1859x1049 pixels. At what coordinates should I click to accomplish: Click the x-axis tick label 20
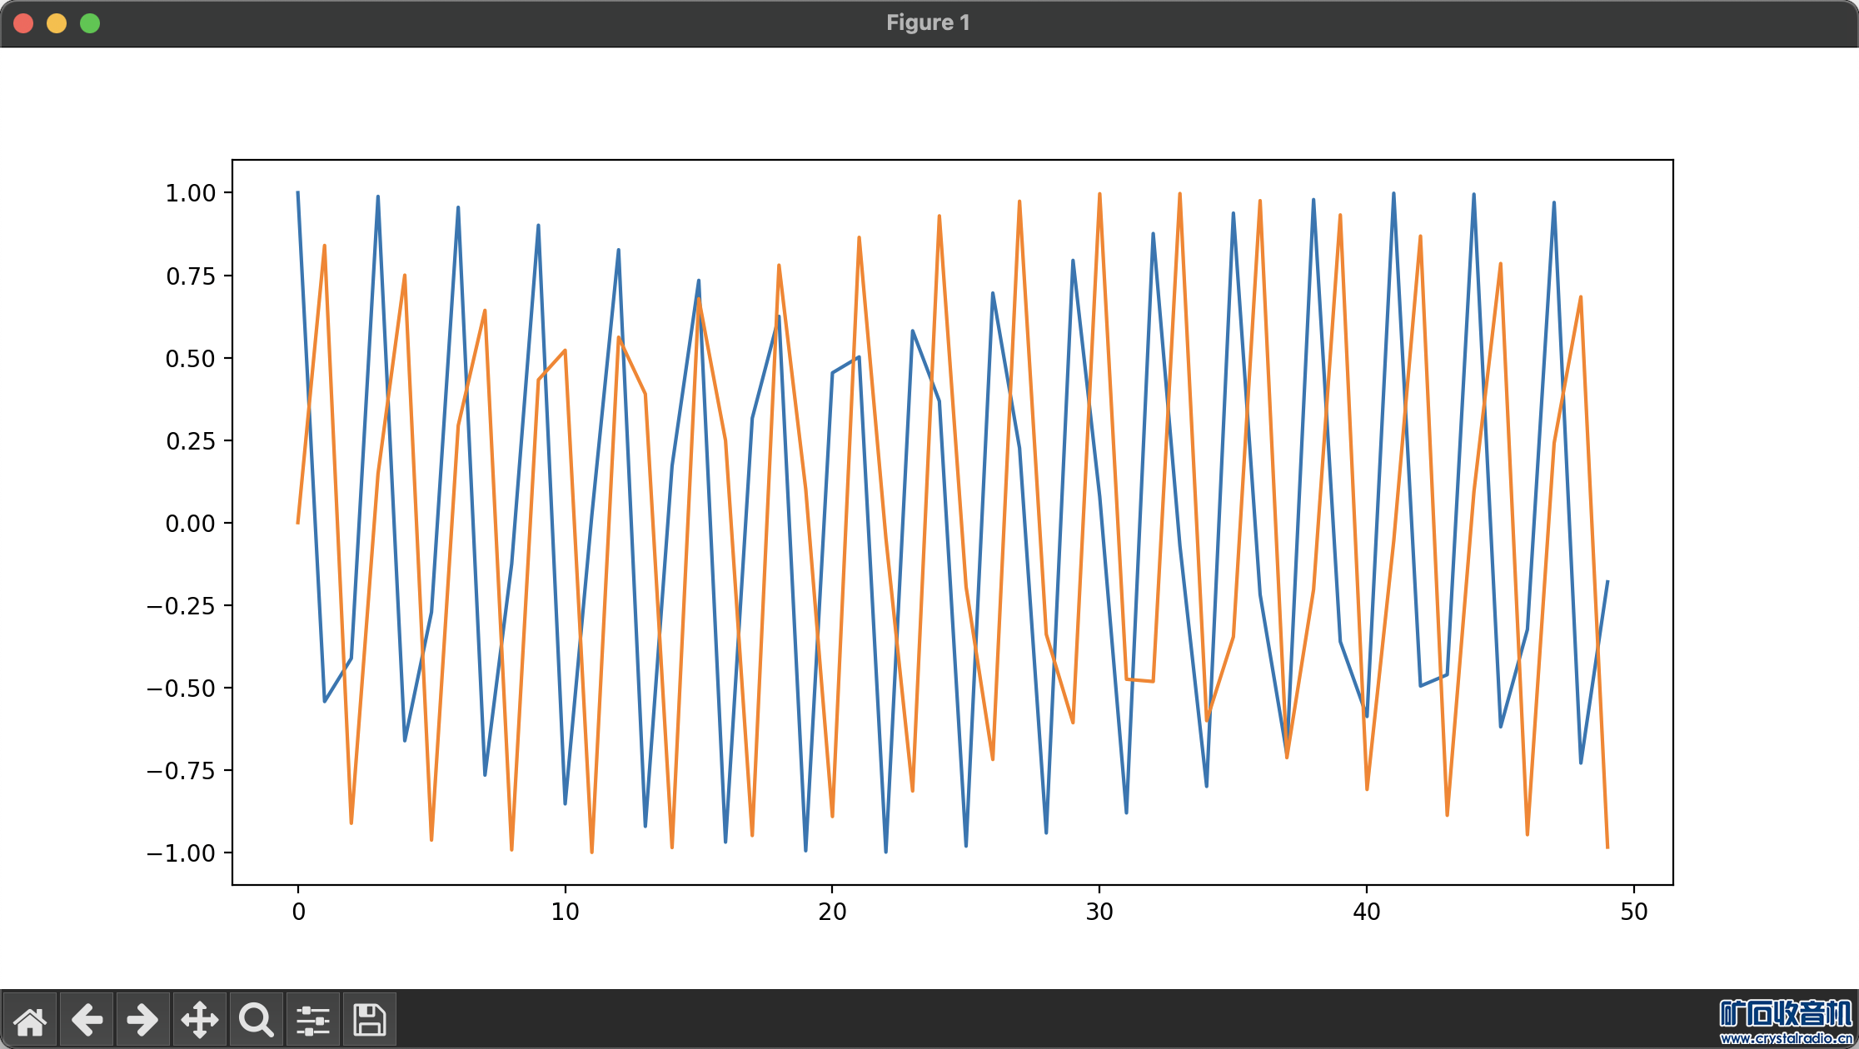pyautogui.click(x=832, y=912)
